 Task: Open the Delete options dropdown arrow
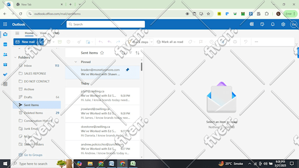click(x=54, y=42)
